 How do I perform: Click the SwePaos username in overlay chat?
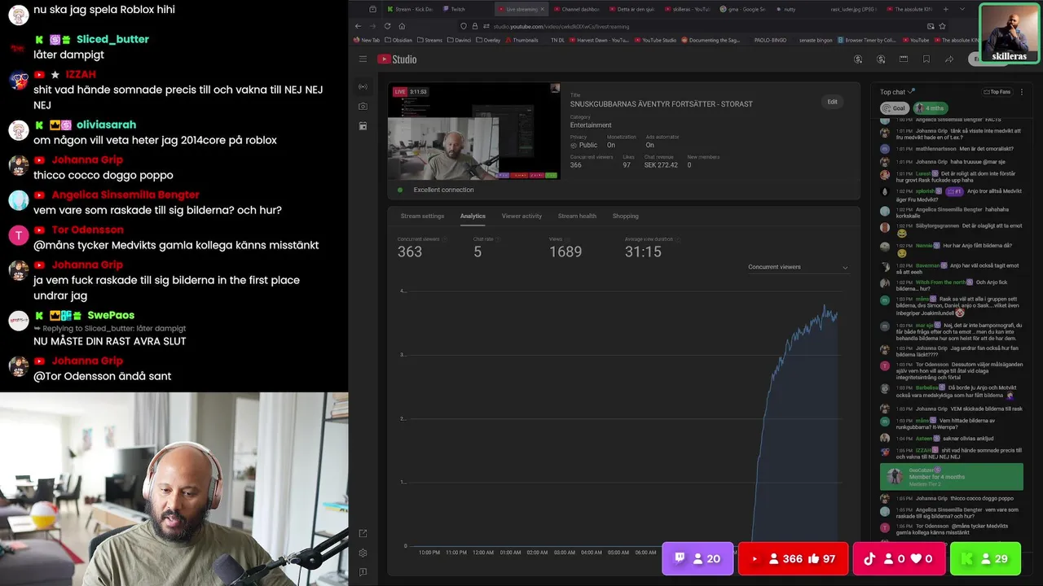click(111, 315)
